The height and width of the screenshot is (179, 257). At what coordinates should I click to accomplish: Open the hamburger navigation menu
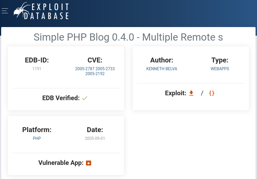(5, 11)
